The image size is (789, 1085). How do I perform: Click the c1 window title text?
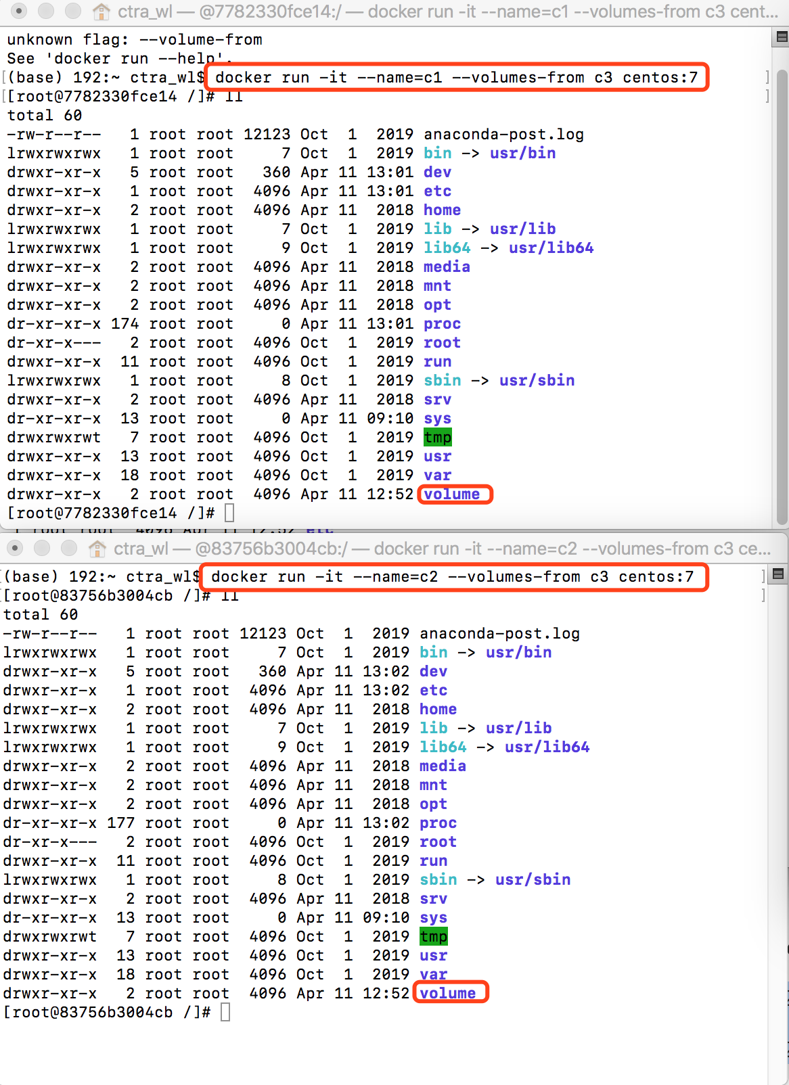tap(447, 11)
